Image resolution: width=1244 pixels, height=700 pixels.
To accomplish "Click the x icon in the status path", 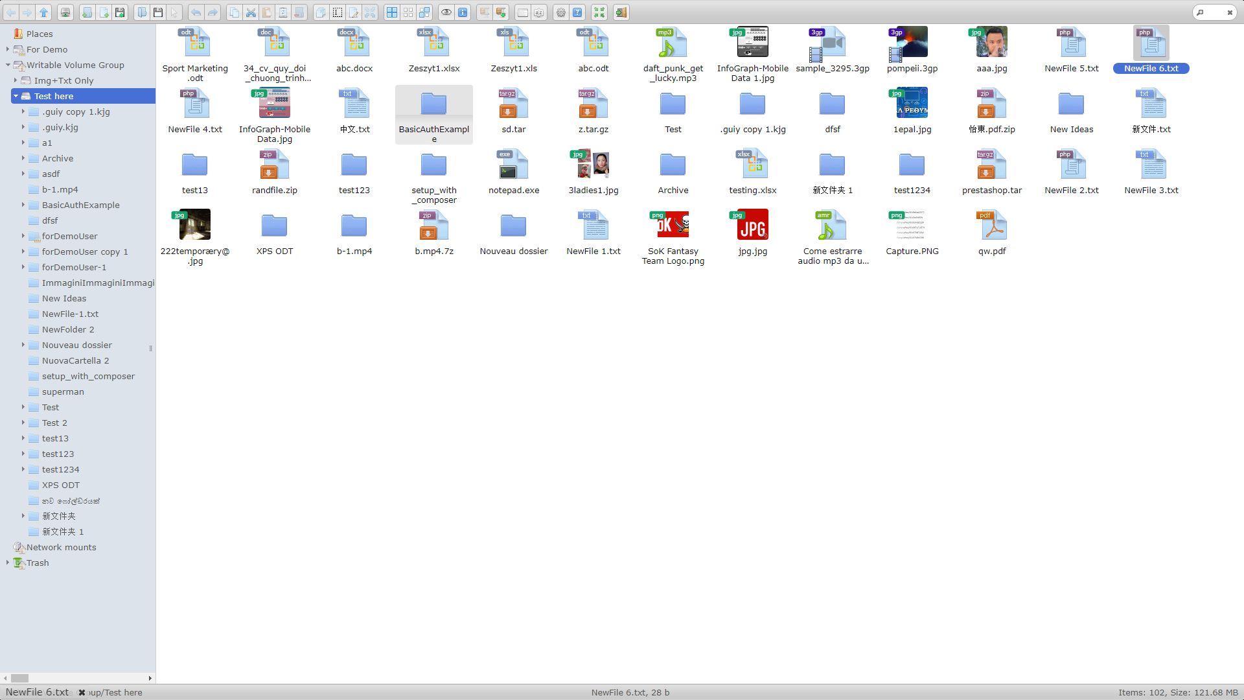I will coord(82,692).
